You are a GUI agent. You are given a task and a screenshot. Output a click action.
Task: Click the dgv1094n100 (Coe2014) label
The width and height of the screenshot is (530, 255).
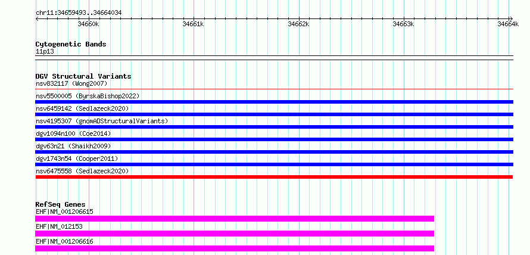pos(73,133)
